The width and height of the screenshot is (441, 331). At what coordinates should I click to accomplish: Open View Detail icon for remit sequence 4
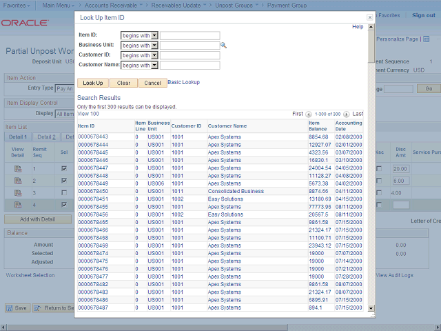[x=18, y=205]
